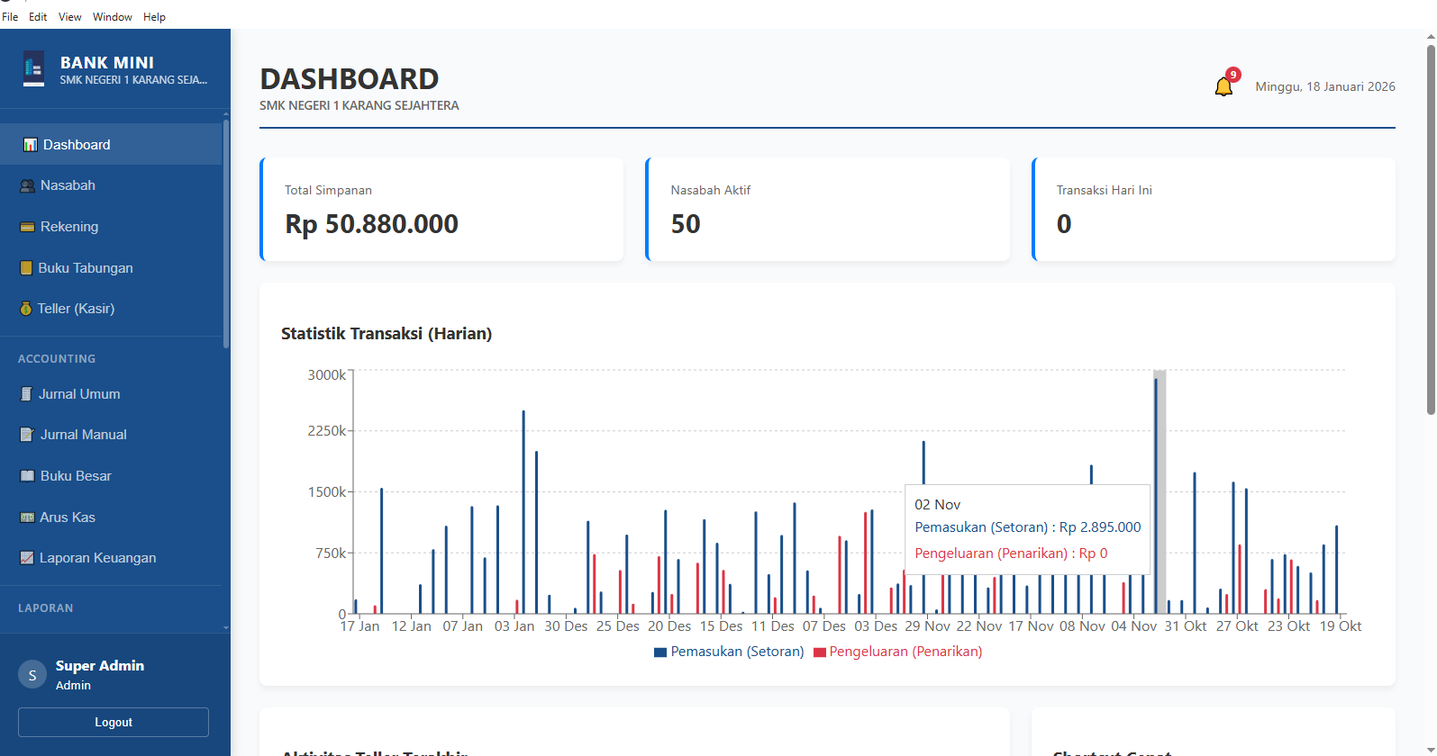Image resolution: width=1437 pixels, height=756 pixels.
Task: Click the notification bell icon
Action: point(1223,86)
